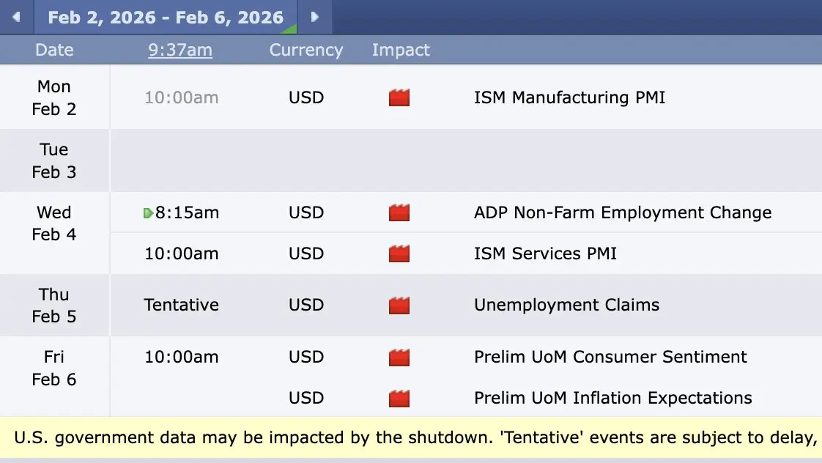Click the 9:37am time zone link

[180, 50]
